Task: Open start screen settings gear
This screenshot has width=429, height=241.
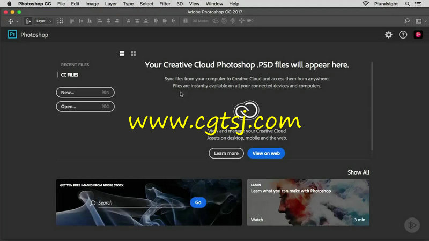Action: tap(388, 35)
